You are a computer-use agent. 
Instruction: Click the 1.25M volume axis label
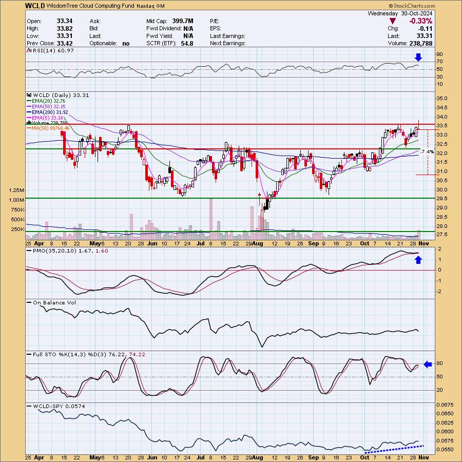pyautogui.click(x=16, y=190)
